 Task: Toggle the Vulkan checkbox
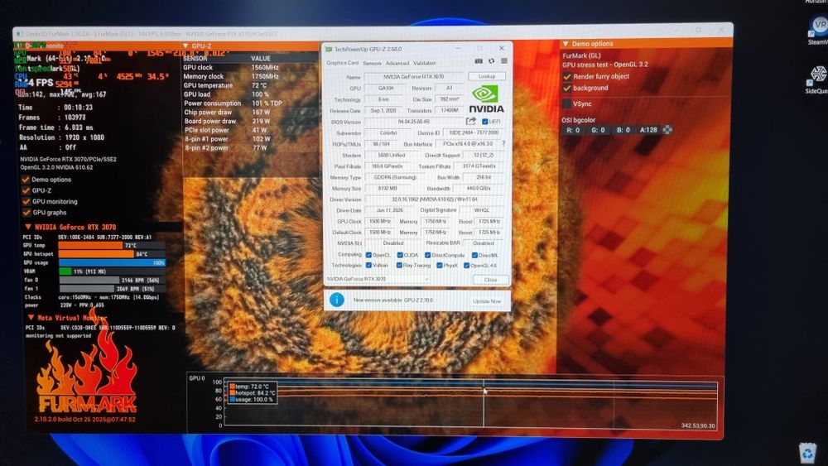tap(368, 266)
